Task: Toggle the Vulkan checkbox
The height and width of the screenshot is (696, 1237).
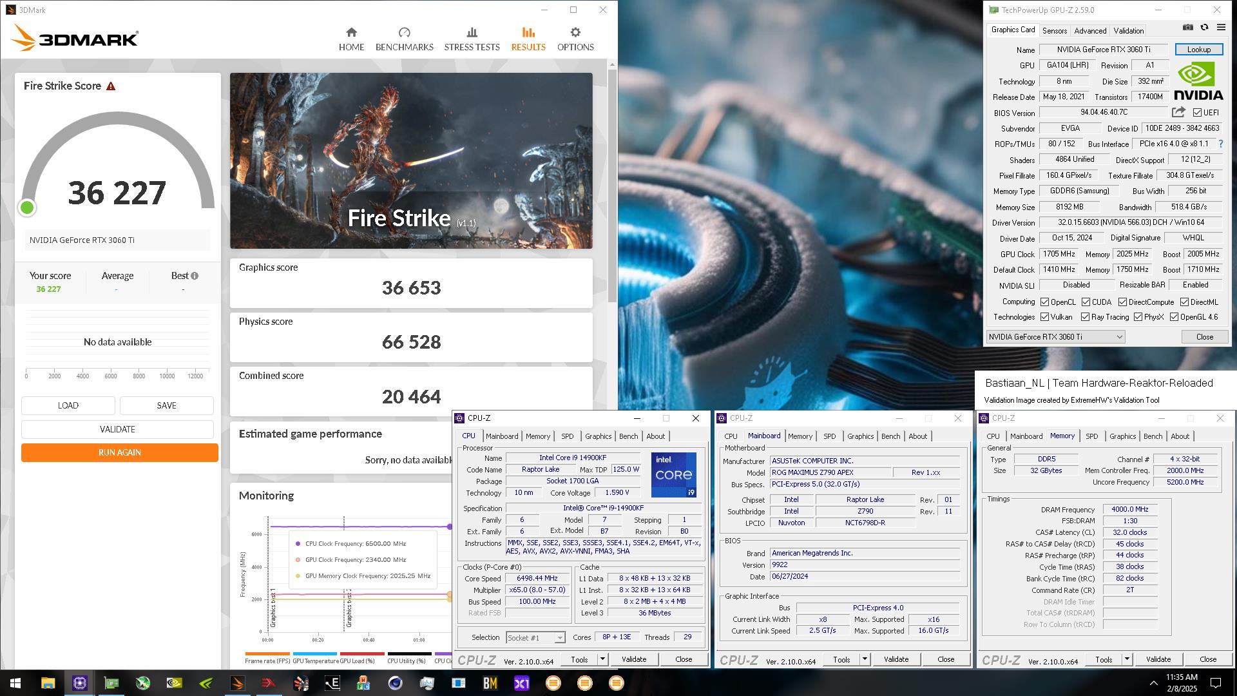Action: point(1045,317)
